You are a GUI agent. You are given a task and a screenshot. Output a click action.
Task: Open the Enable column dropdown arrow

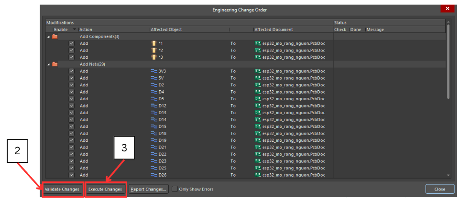coord(74,30)
